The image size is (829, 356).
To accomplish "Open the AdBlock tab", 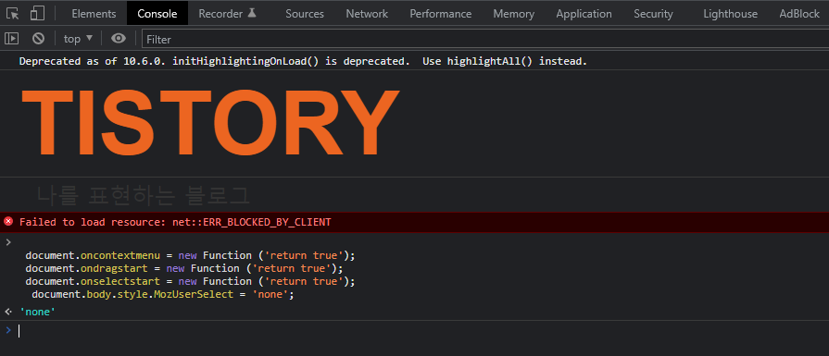I will tap(798, 14).
